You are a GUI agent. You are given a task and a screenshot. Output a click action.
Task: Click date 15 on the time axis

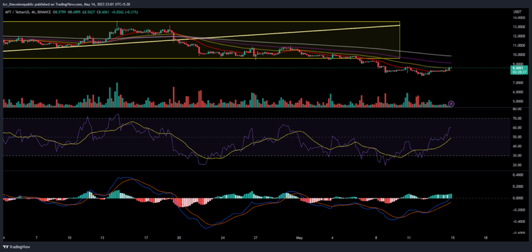pyautogui.click(x=453, y=238)
